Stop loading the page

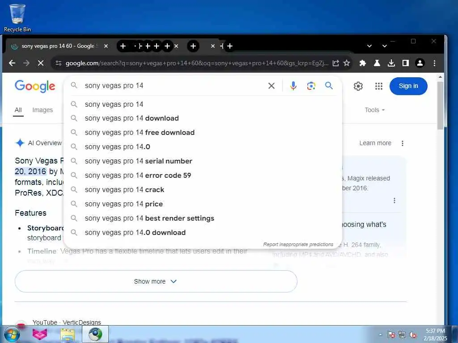(x=41, y=63)
